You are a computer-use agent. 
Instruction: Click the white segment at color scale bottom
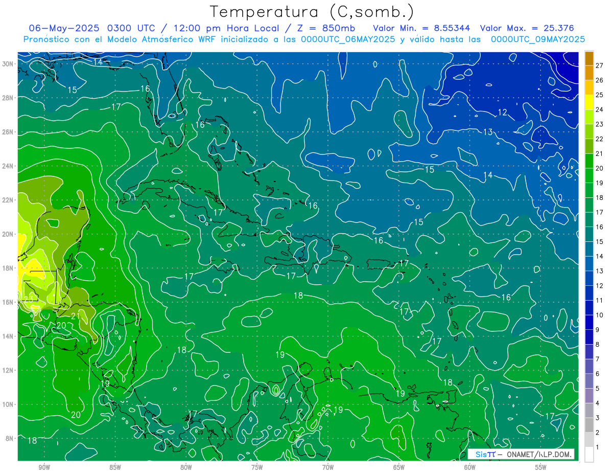[589, 455]
